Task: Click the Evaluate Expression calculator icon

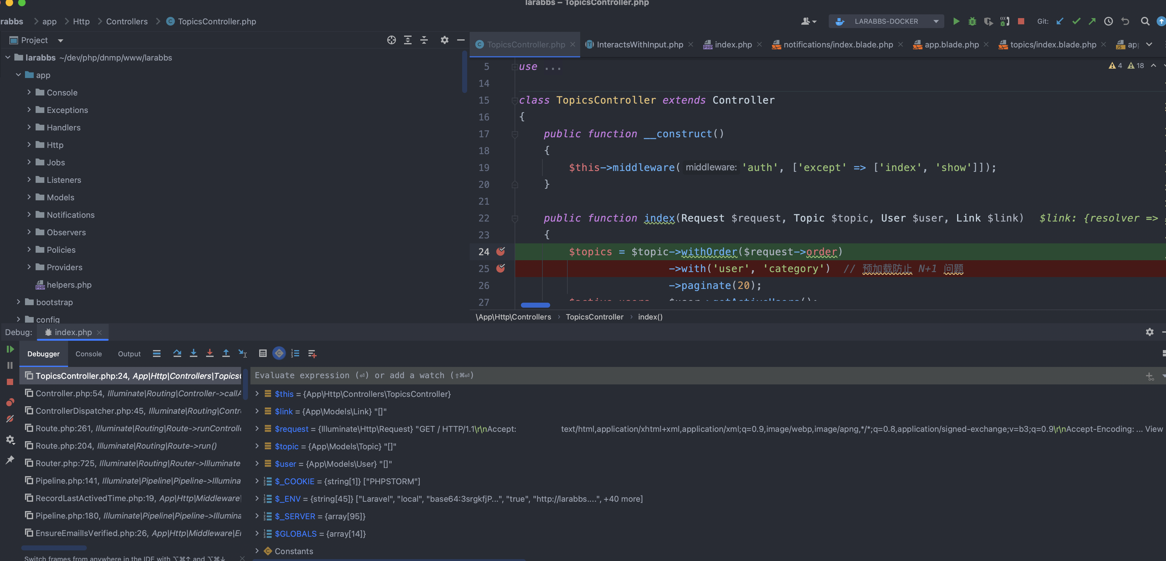Action: click(263, 353)
